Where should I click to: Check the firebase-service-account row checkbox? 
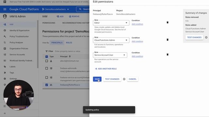pos(46,77)
